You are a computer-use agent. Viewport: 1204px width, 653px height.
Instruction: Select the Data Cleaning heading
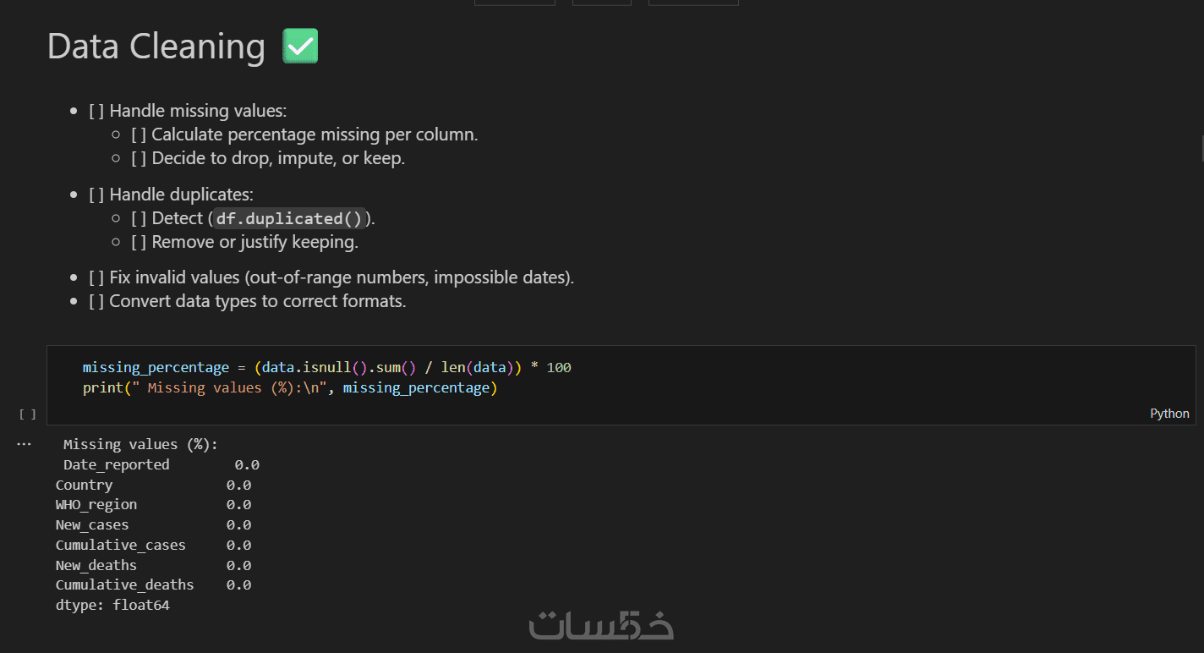pyautogui.click(x=156, y=47)
